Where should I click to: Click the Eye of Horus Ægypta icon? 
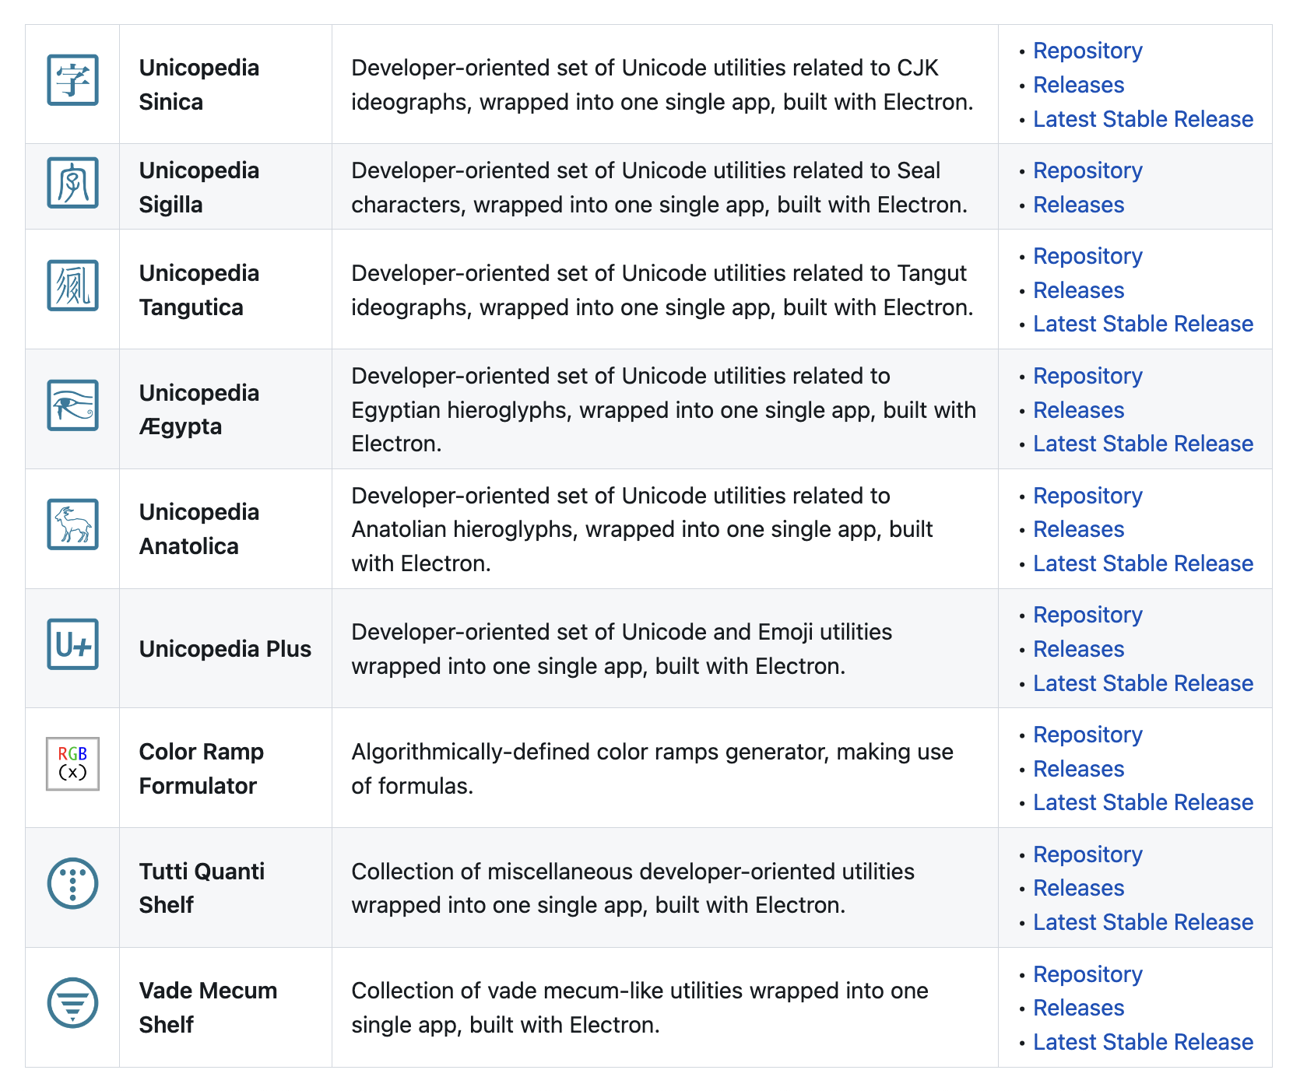pos(72,405)
